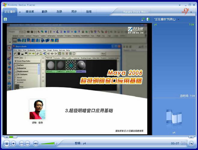Switch to skin mode button
Screen dimensions: 198x150
(x=191, y=143)
